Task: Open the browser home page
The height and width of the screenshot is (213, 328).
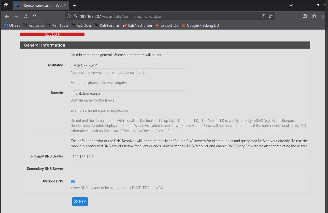Action: point(35,16)
